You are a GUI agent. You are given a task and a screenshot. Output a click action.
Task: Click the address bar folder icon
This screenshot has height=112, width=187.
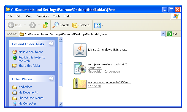pyautogui.click(x=21, y=34)
